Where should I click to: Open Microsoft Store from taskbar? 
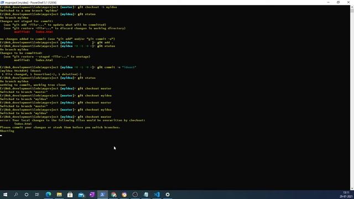point(70,195)
